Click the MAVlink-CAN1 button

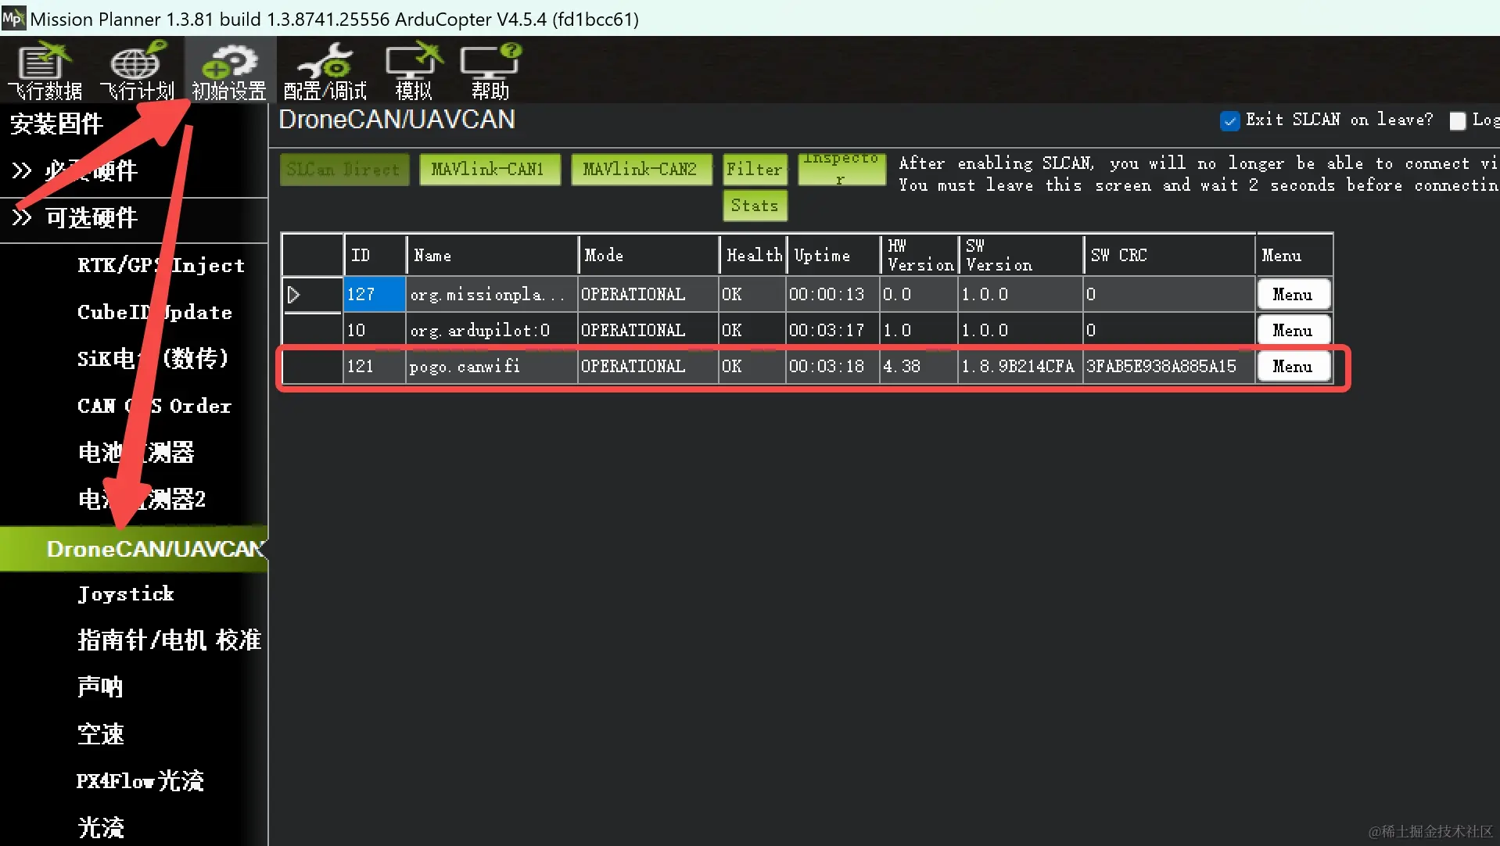pyautogui.click(x=490, y=169)
